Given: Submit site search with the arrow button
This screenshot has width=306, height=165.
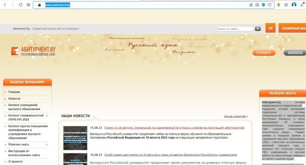Looking at the screenshot, I should tap(258, 29).
